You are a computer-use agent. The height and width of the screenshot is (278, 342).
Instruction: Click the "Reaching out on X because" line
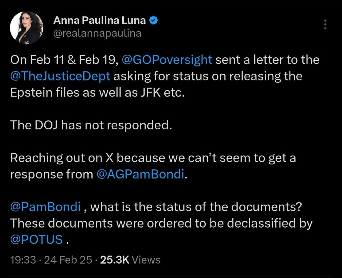(x=153, y=158)
